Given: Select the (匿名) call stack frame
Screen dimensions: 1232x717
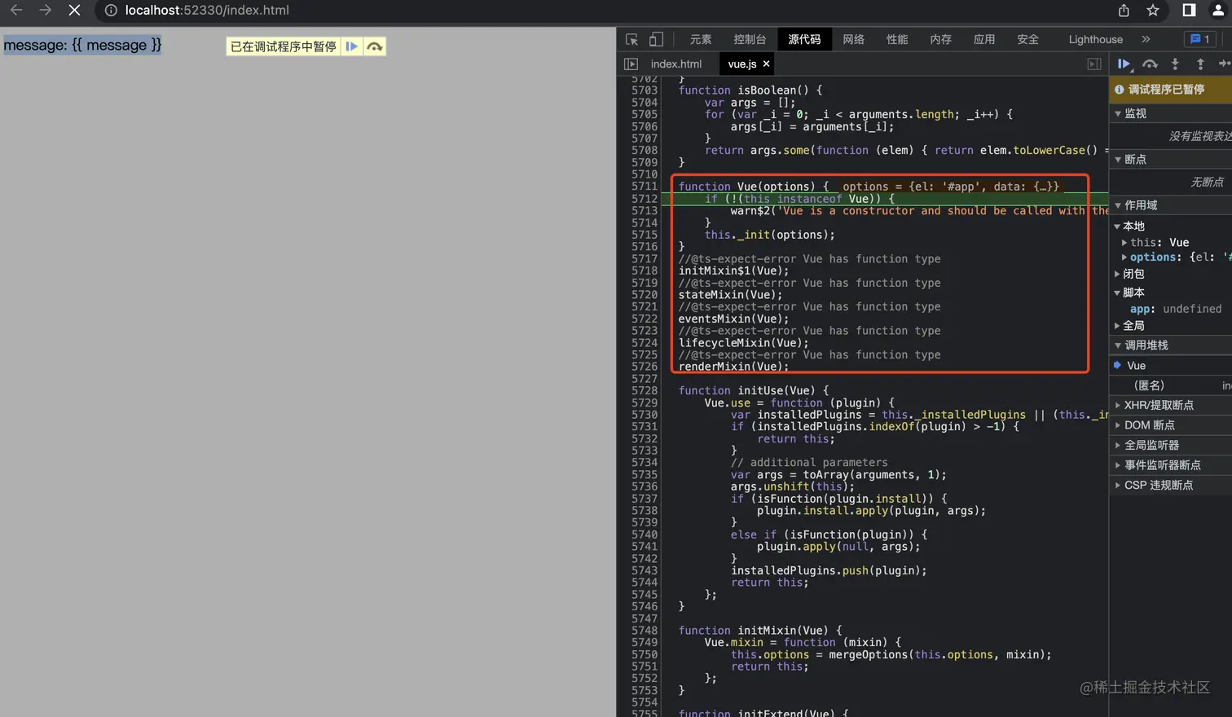Looking at the screenshot, I should [1171, 385].
